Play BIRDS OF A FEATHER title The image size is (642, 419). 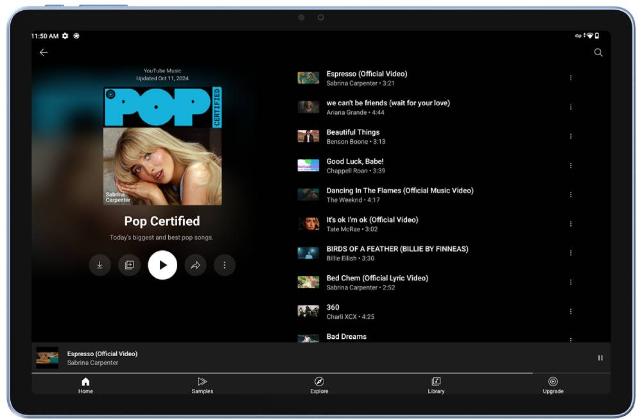pos(397,249)
